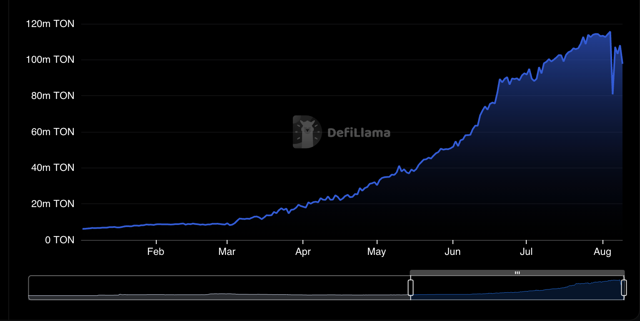Click the Jul label on the time axis
Screen dimensions: 640x321
tap(526, 252)
